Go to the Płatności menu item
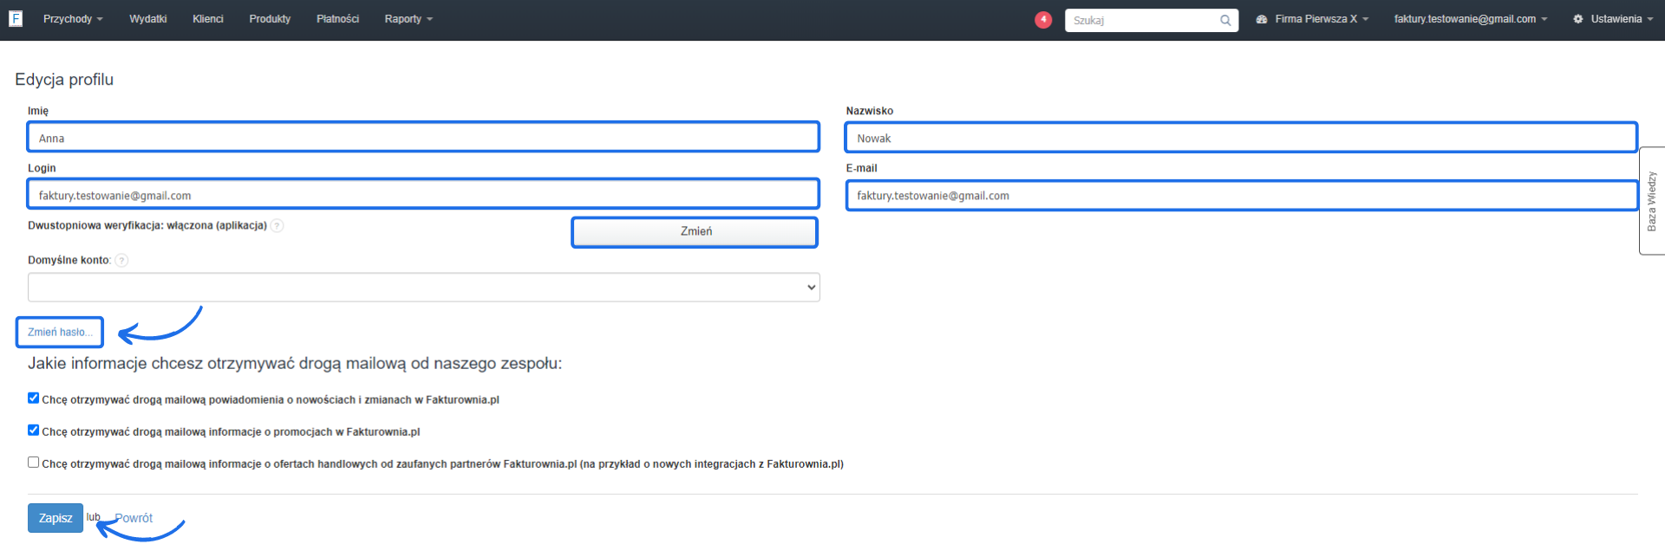This screenshot has width=1665, height=557. tap(337, 19)
